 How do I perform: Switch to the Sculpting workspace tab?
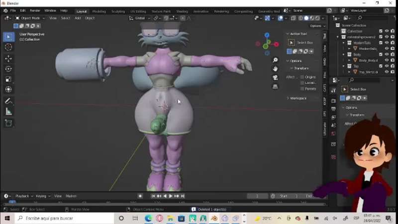pyautogui.click(x=118, y=11)
